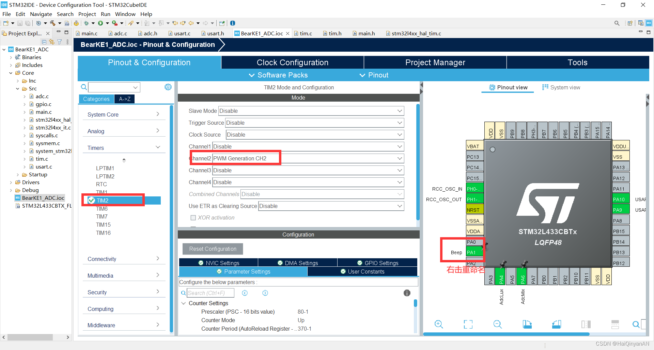Switch to the C/C++ perspective icon
The height and width of the screenshot is (350, 654).
click(641, 23)
